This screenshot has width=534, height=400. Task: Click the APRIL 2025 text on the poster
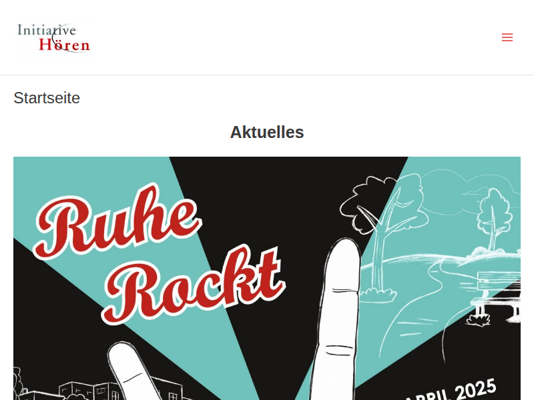click(x=449, y=391)
